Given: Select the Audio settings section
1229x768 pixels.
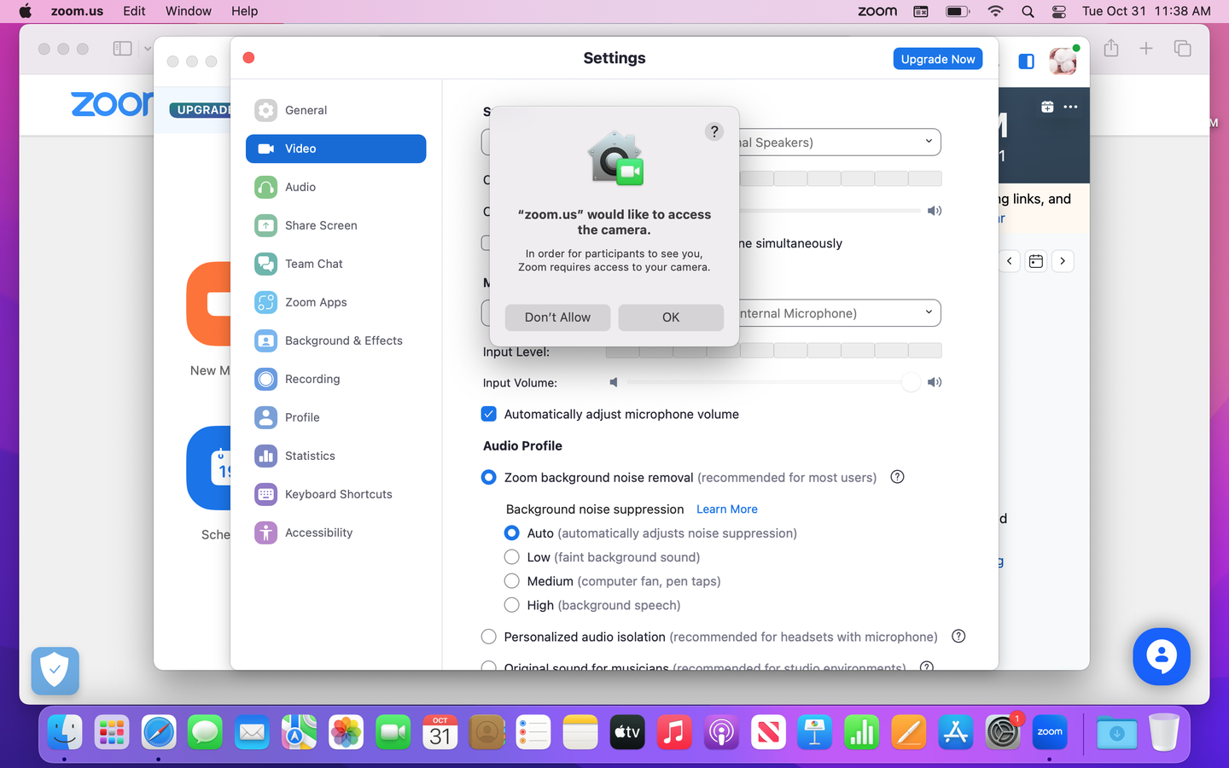Looking at the screenshot, I should [300, 187].
